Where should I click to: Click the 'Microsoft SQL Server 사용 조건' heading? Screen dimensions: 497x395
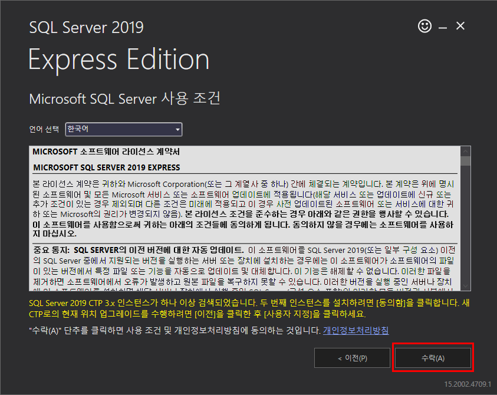(124, 98)
